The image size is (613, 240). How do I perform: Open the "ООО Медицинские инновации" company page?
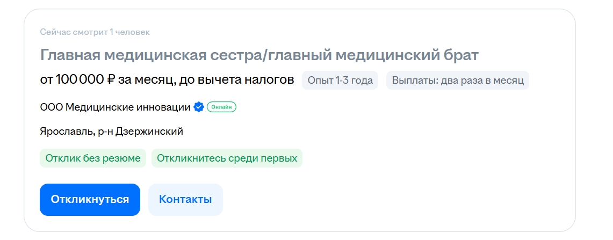tap(115, 107)
